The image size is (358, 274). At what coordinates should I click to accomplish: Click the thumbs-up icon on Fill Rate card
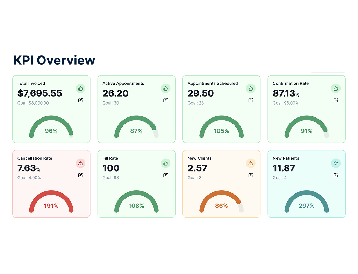[165, 163]
